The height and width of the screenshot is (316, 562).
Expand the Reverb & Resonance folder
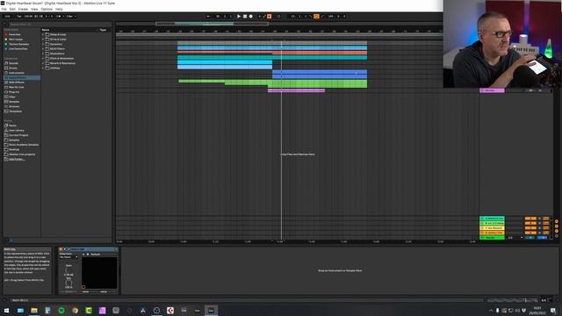(x=43, y=63)
